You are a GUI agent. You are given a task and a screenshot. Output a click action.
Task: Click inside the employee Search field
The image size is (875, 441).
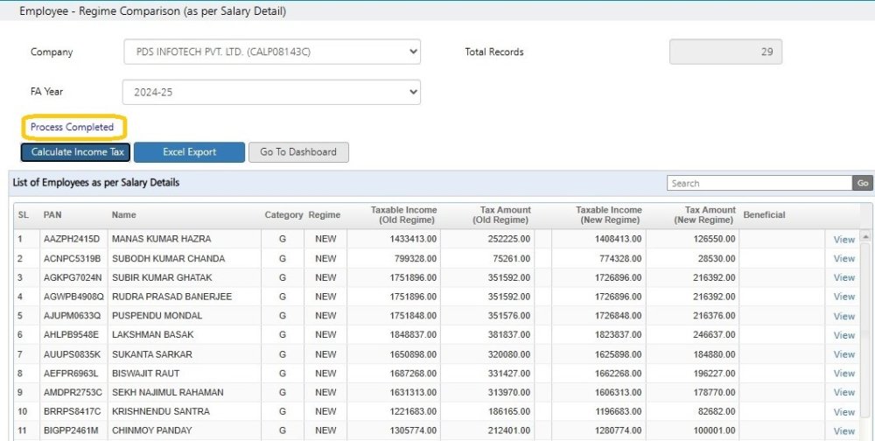pyautogui.click(x=759, y=184)
